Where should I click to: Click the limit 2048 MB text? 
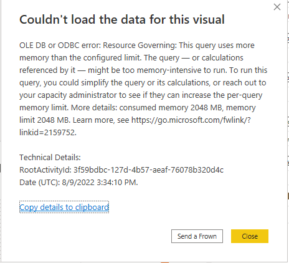coord(44,120)
